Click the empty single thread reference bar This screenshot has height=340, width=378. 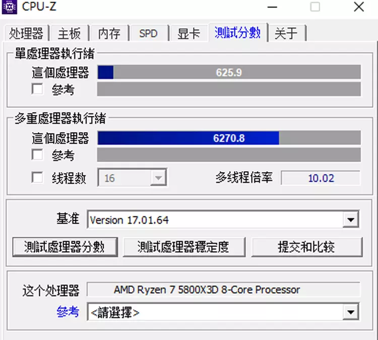229,89
